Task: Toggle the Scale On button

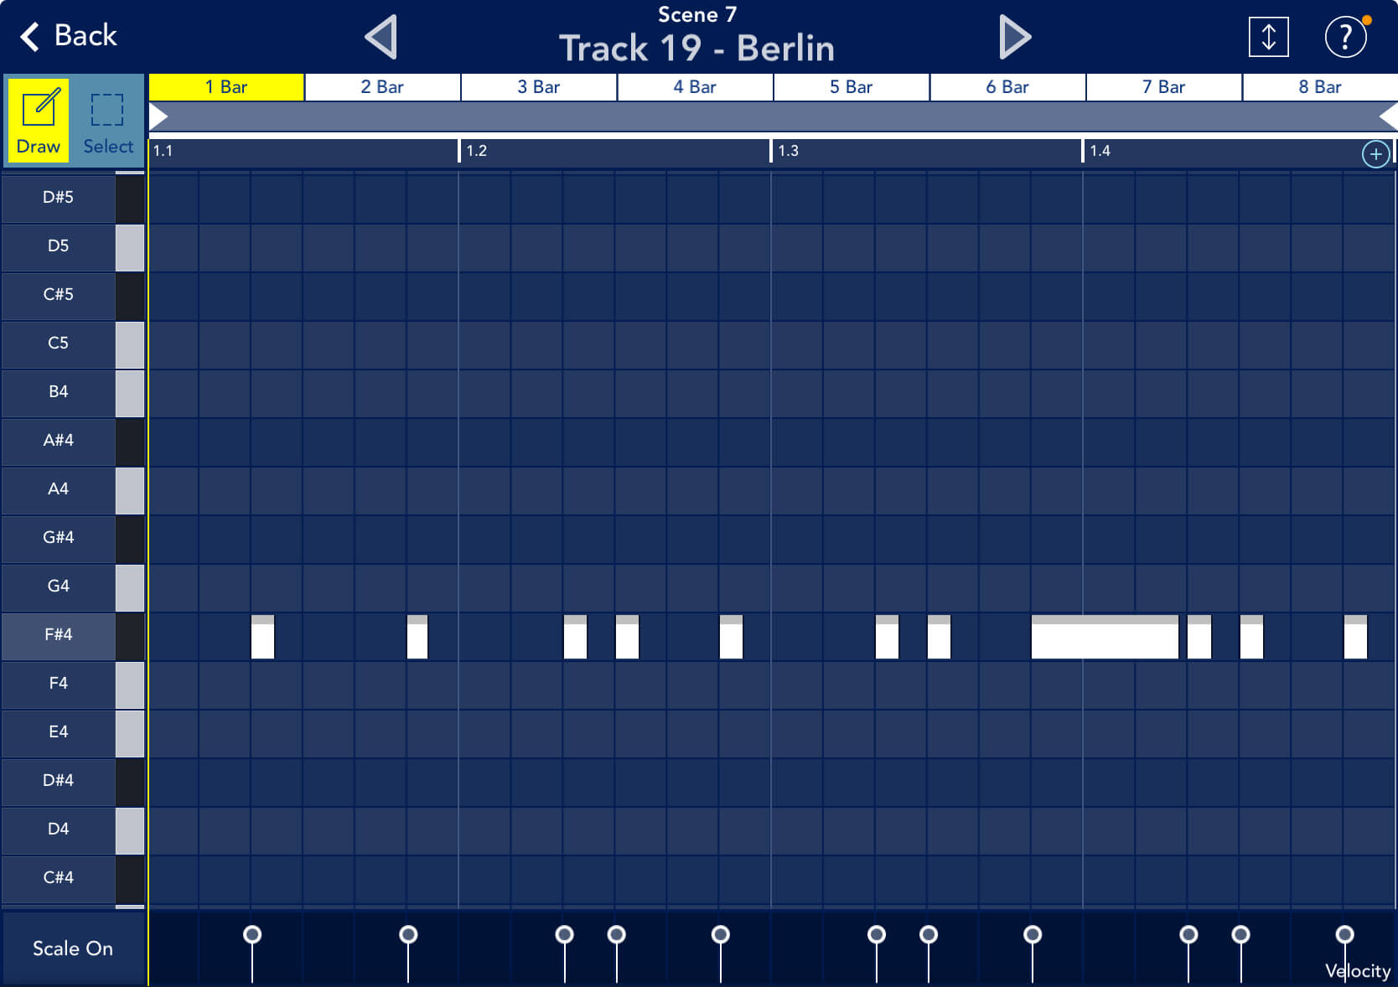Action: (x=72, y=948)
